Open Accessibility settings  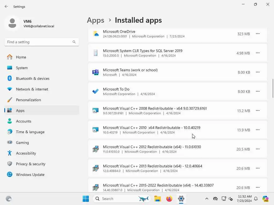(x=41, y=153)
